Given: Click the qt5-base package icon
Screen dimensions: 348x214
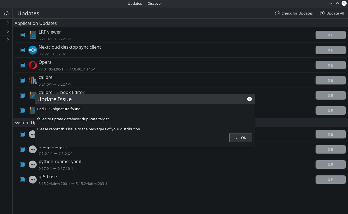Looking at the screenshot, I should (33, 180).
